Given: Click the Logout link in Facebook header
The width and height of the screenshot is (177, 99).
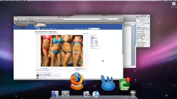Looking at the screenshot, I should click(86, 29).
